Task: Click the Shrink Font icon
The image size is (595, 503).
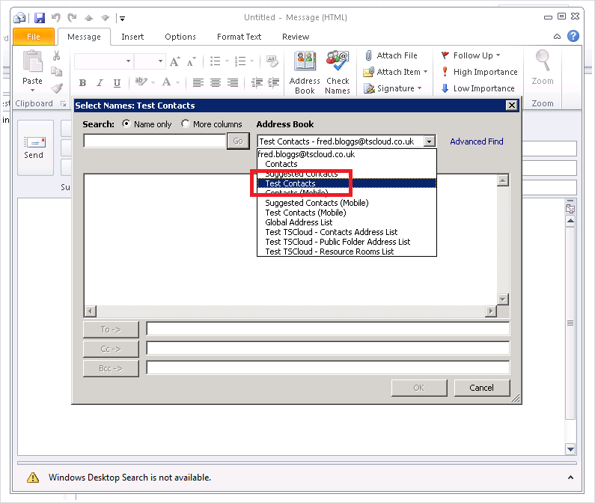Action: click(x=192, y=61)
